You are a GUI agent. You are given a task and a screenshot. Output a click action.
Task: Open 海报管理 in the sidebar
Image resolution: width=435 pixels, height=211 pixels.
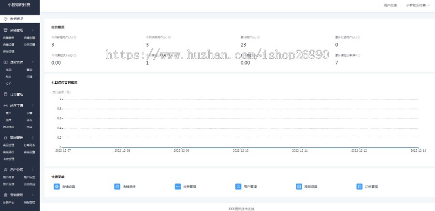(29, 202)
